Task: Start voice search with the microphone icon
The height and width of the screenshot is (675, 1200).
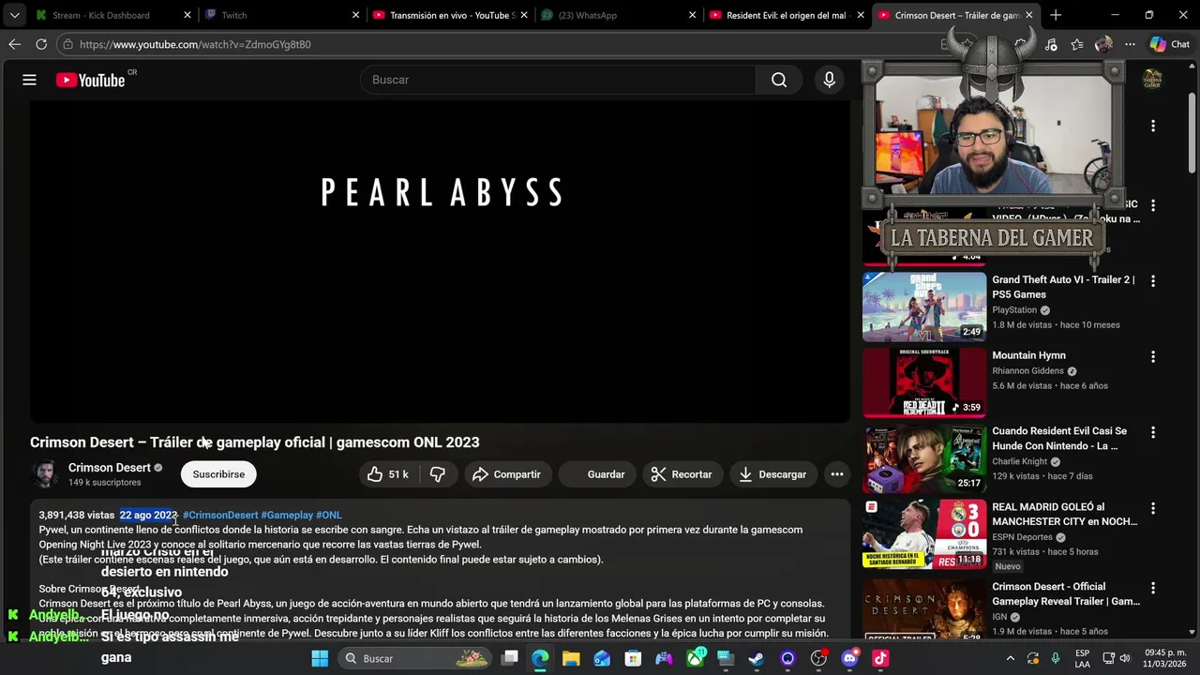Action: [829, 80]
